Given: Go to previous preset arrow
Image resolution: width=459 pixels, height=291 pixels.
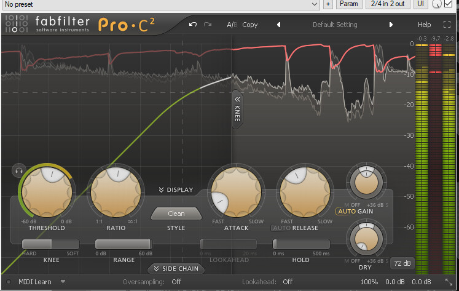Looking at the screenshot, I should coord(279,25).
